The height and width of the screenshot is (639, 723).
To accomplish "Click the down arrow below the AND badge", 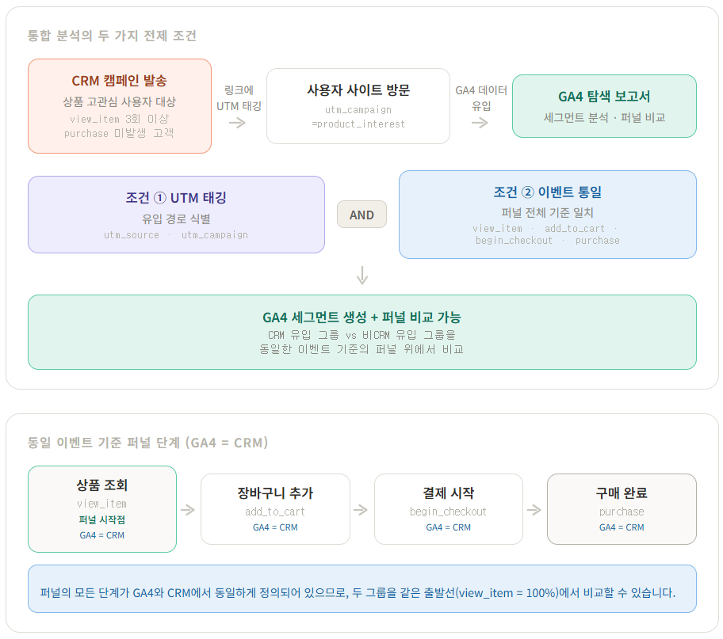I will point(362,276).
